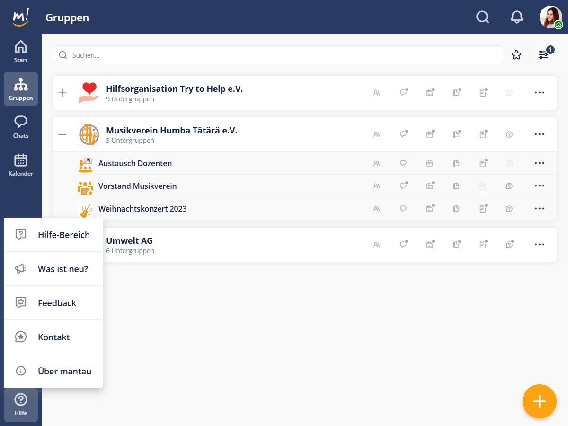The height and width of the screenshot is (426, 568).
Task: Open Chats from the left sidebar
Action: pos(21,127)
